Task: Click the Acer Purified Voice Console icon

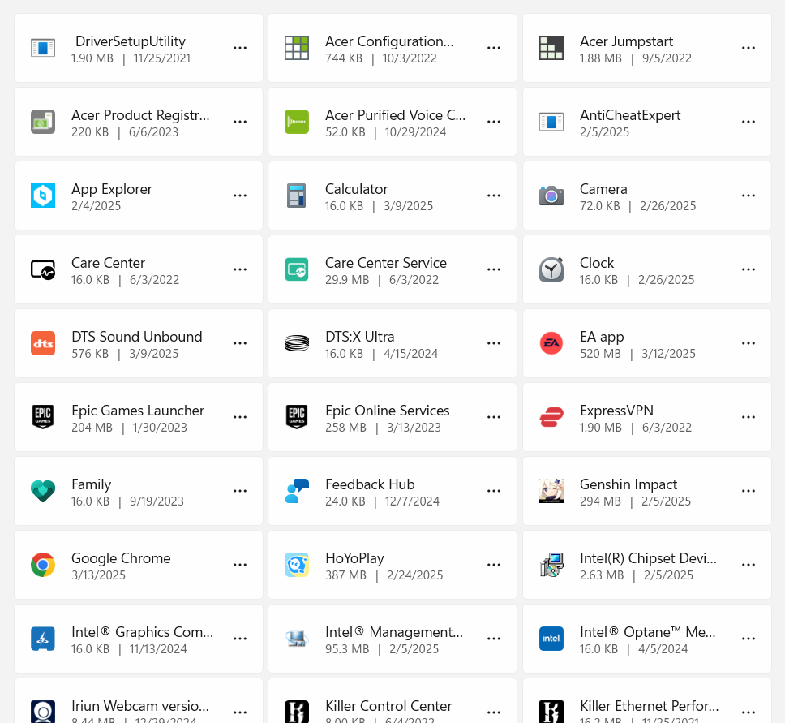Action: click(297, 122)
